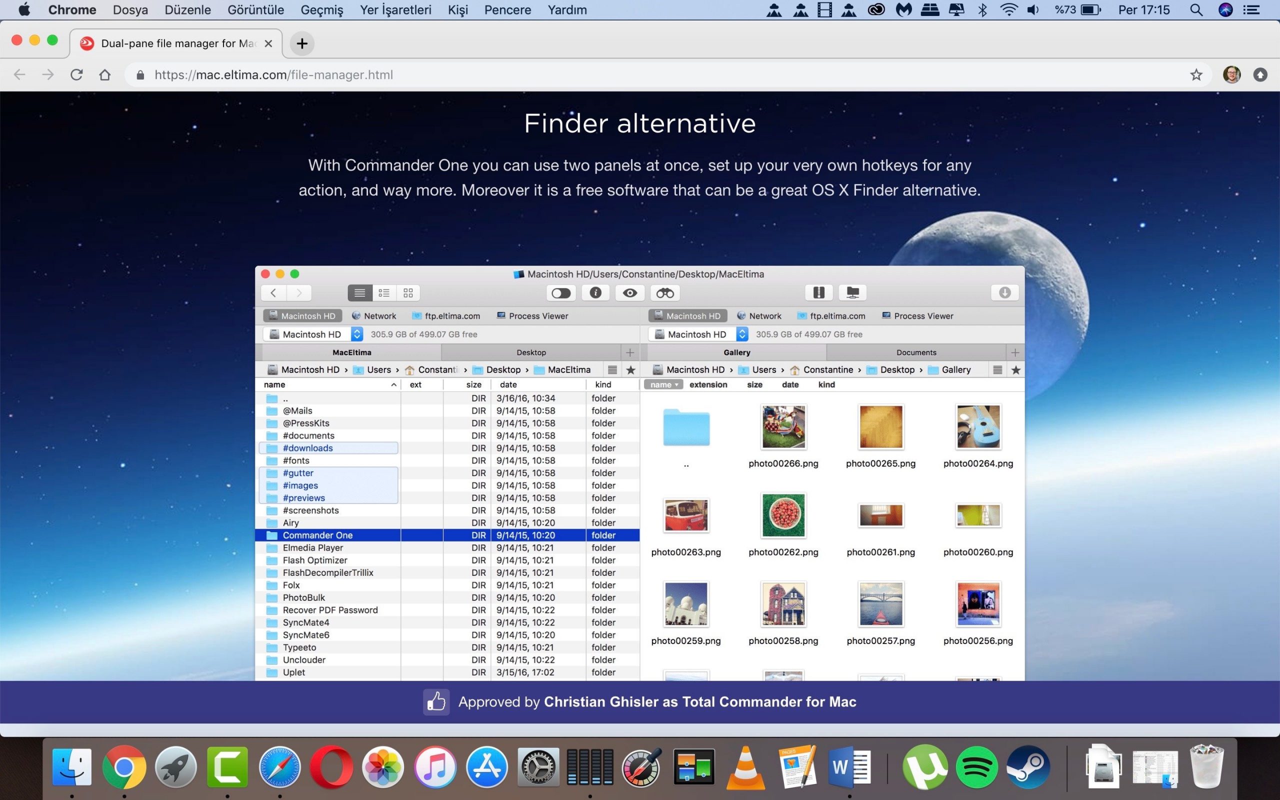Click the archive compress toolbar icon

coord(818,292)
